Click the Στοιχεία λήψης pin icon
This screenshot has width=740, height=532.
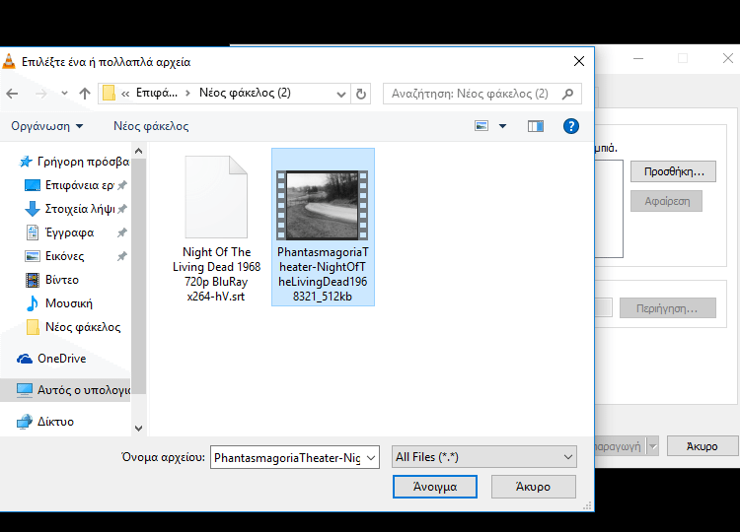122,209
